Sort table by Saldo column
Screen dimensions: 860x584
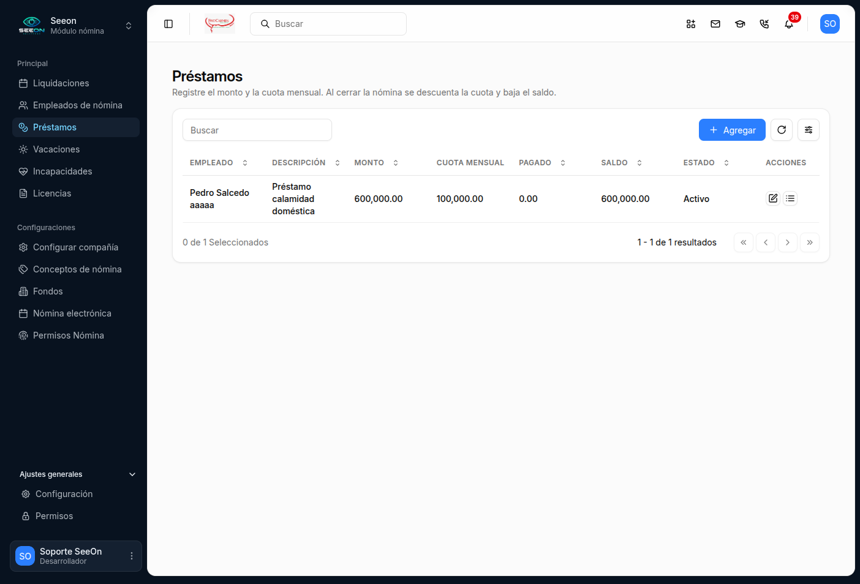click(622, 163)
